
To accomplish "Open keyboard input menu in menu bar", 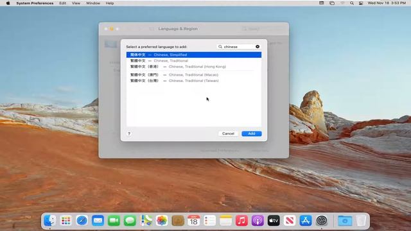I will 321,3.
